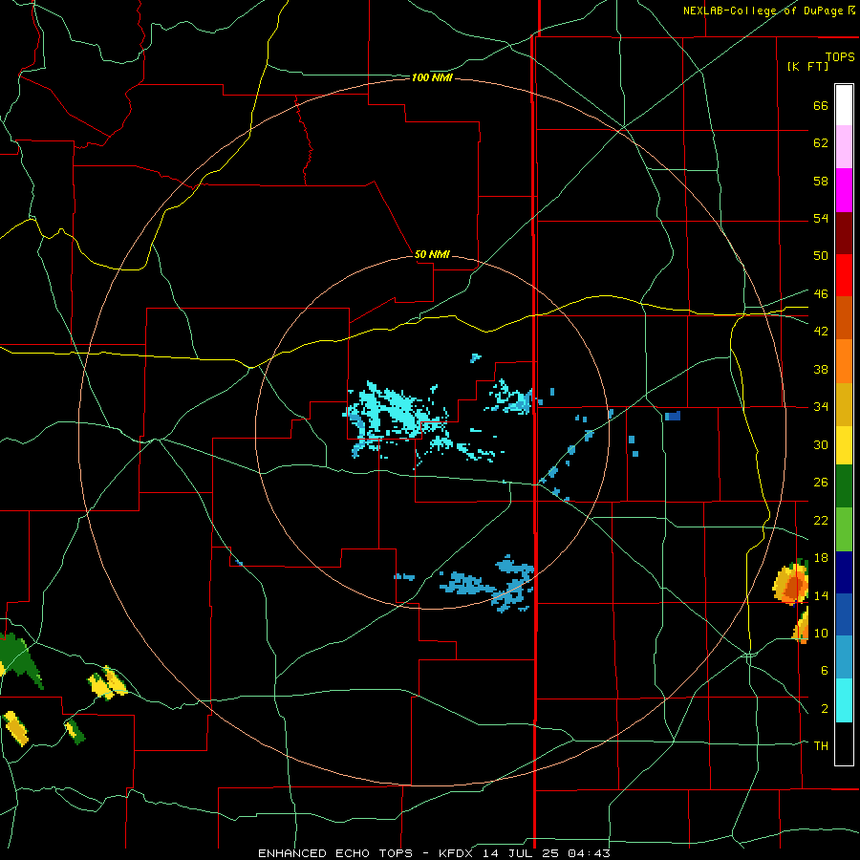Click the 04:43 timestamp
This screenshot has height=860, width=860.
tap(589, 853)
